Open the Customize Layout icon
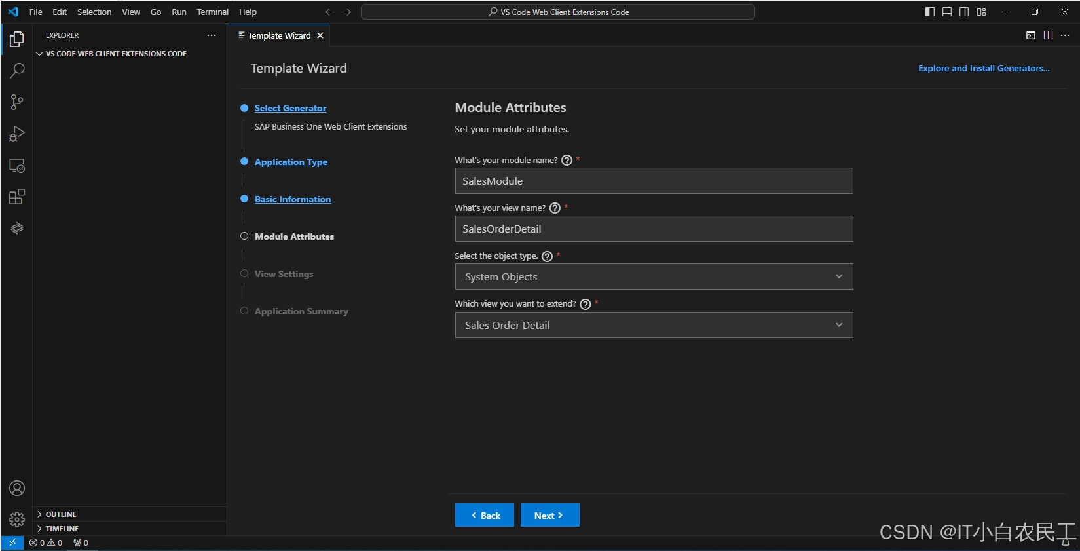Image resolution: width=1080 pixels, height=551 pixels. click(981, 12)
